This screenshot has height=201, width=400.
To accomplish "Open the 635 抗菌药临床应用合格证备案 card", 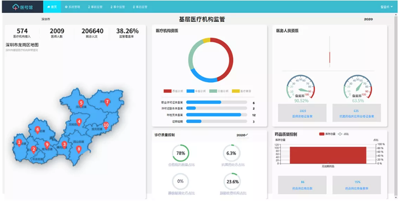I will coord(357,113).
